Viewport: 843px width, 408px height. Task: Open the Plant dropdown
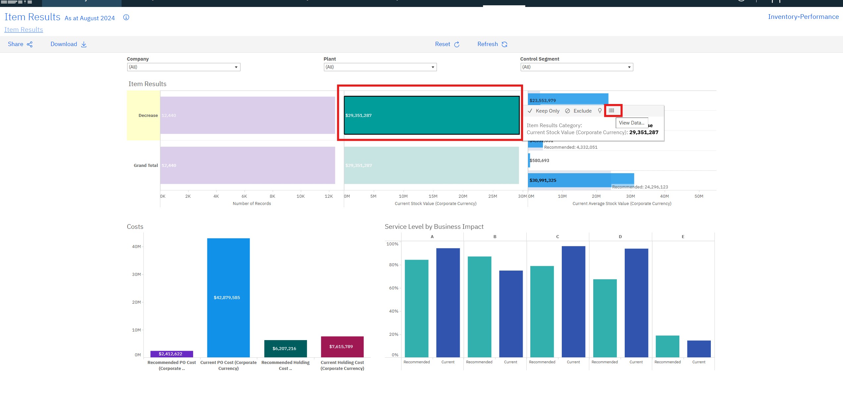click(380, 67)
